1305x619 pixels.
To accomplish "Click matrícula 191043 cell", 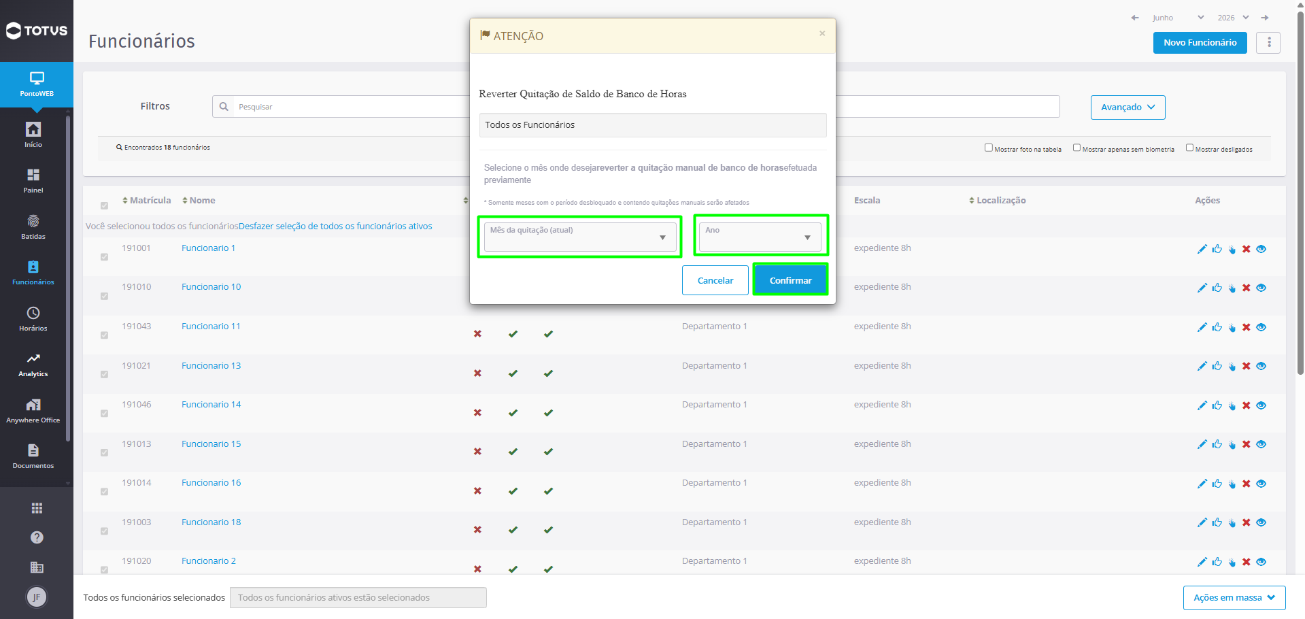I will pos(137,326).
